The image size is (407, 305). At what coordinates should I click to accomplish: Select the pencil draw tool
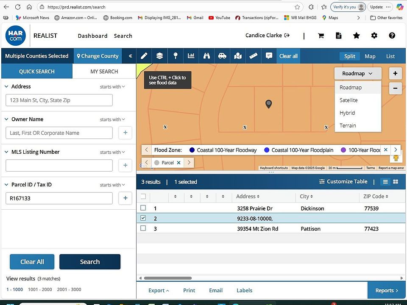144,56
